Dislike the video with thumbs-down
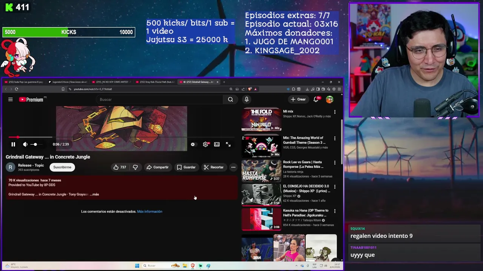This screenshot has width=483, height=271. click(x=135, y=167)
